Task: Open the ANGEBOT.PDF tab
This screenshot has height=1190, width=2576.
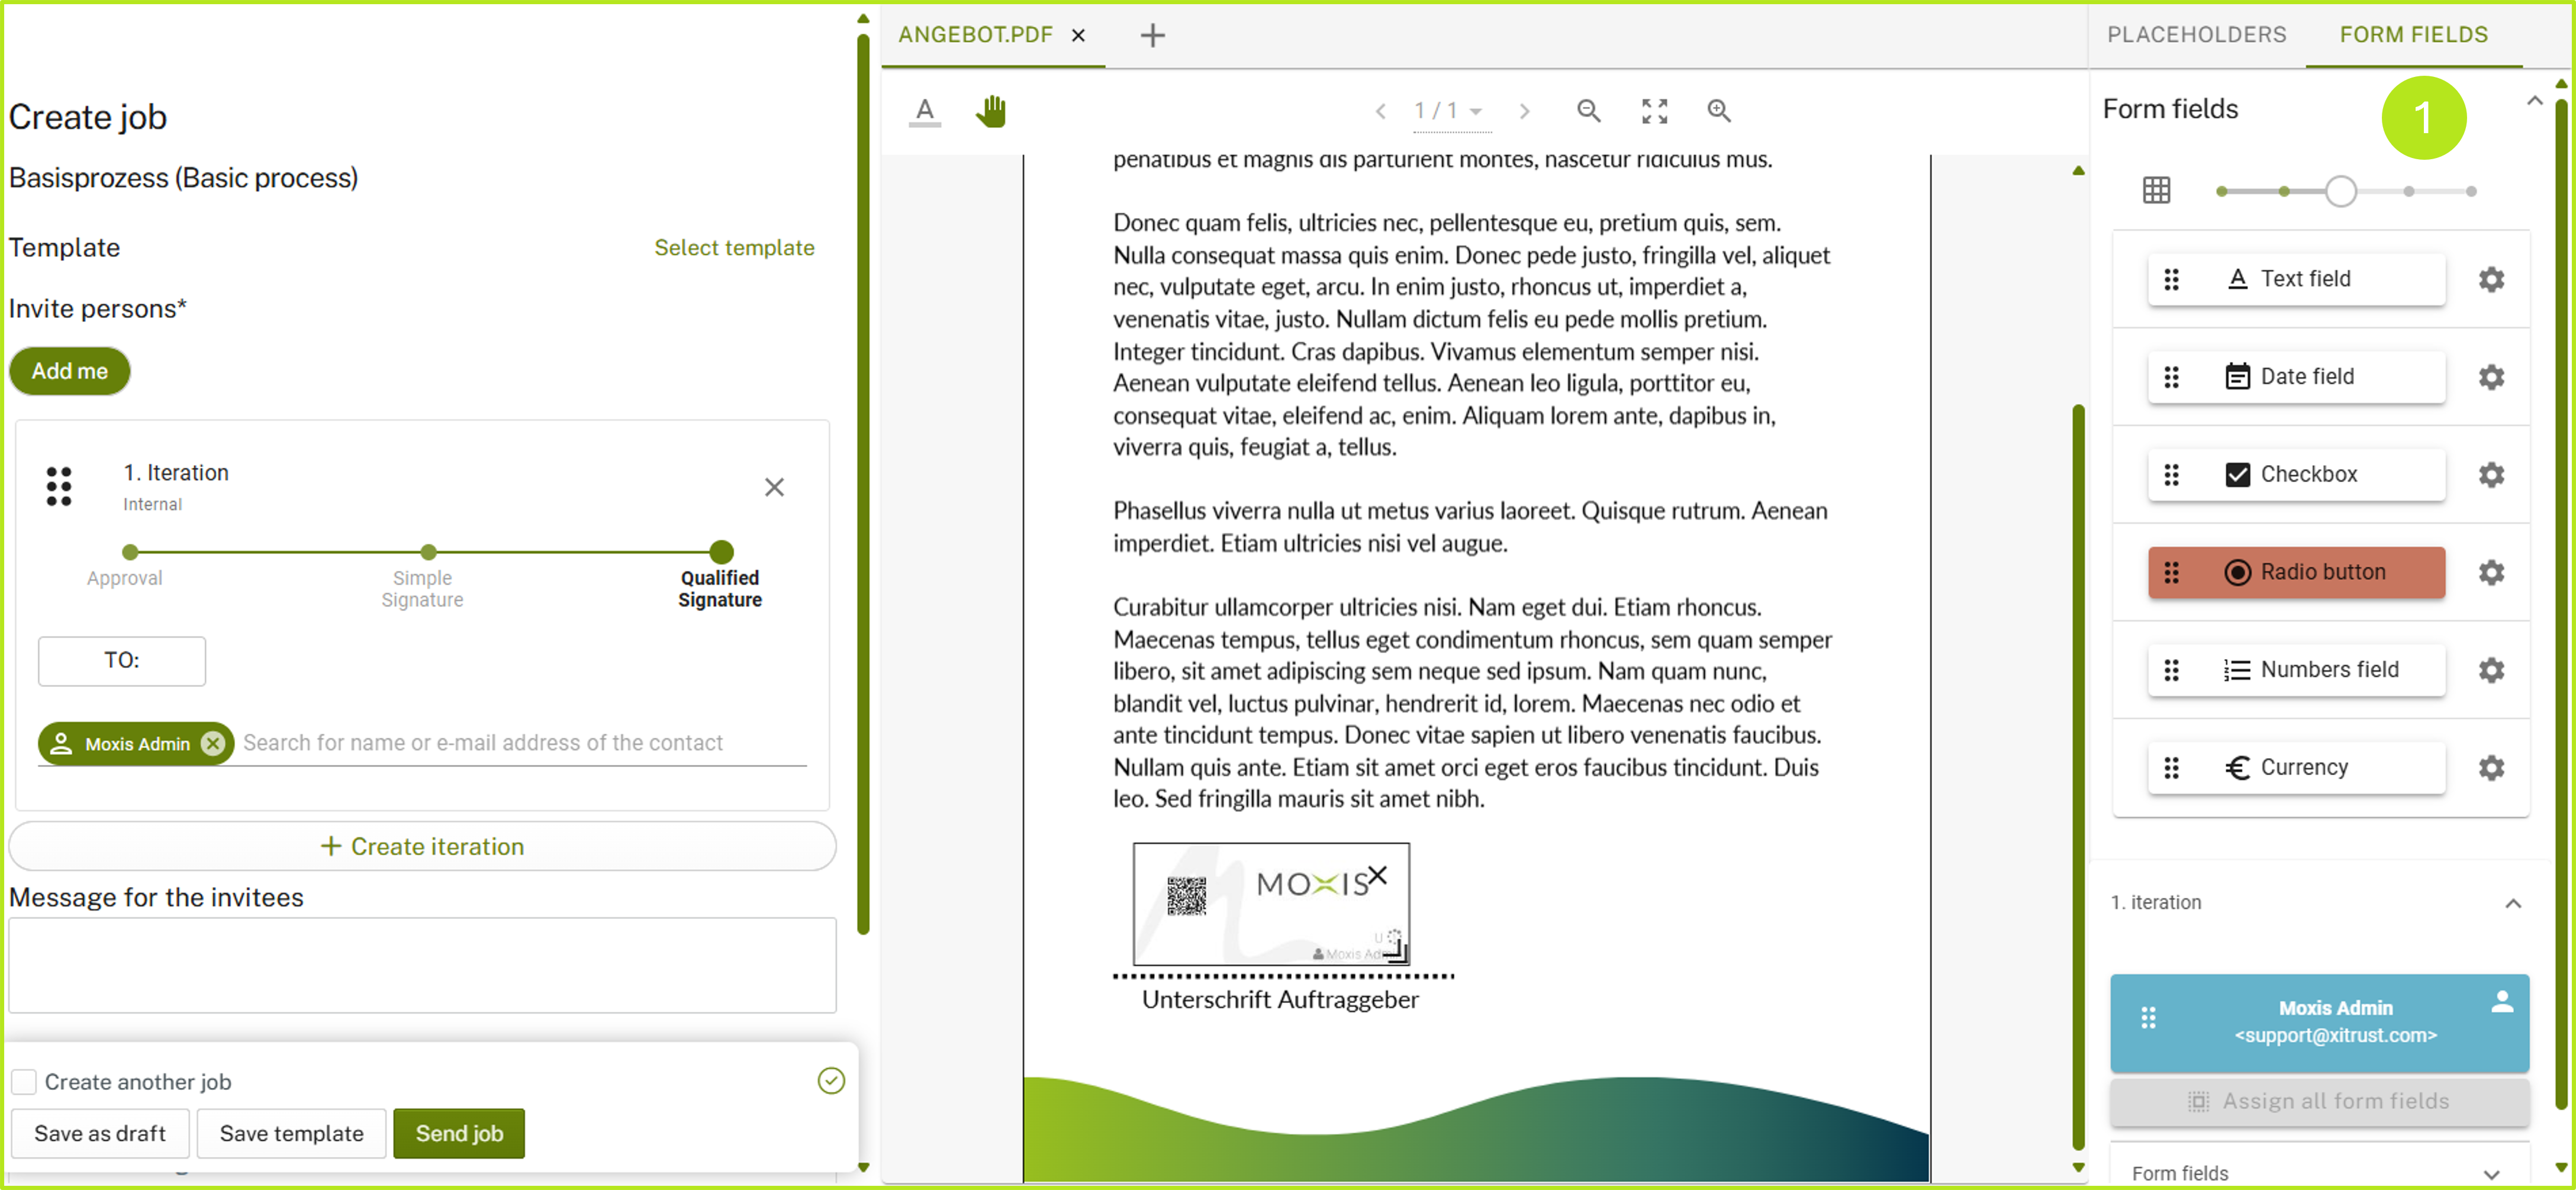Action: [x=975, y=35]
